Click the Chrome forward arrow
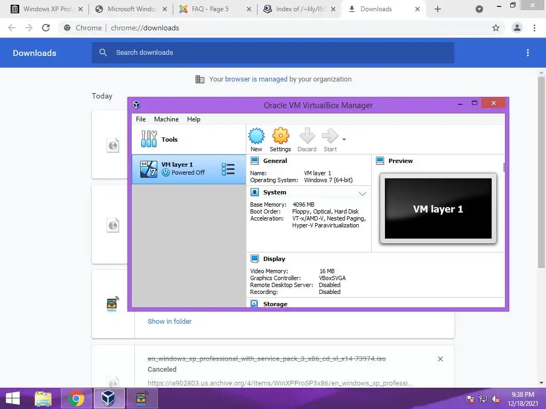Screen dimensions: 546x409 tap(29, 28)
